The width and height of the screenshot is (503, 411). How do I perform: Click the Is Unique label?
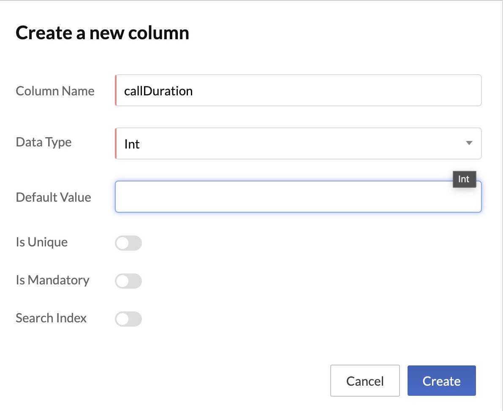(x=41, y=242)
